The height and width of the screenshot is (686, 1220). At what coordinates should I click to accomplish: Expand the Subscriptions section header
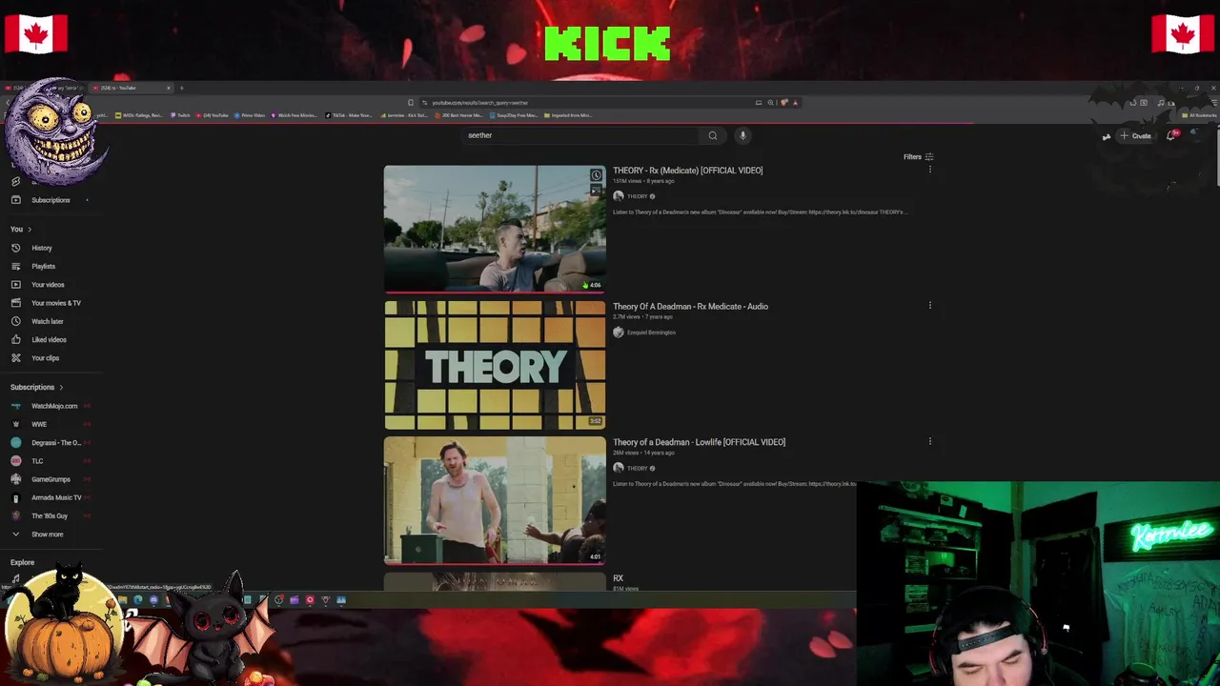[x=36, y=388]
